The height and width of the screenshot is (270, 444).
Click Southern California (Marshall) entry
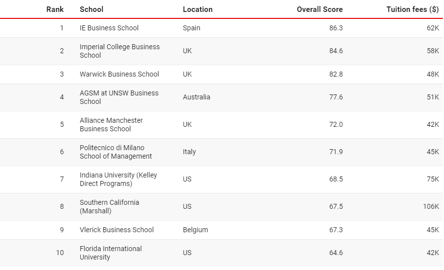pos(109,207)
